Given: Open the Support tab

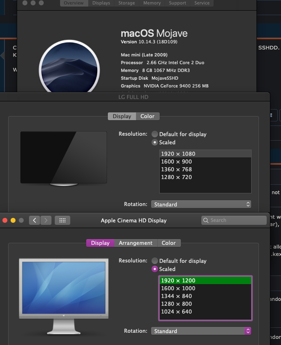Looking at the screenshot, I should click(177, 3).
